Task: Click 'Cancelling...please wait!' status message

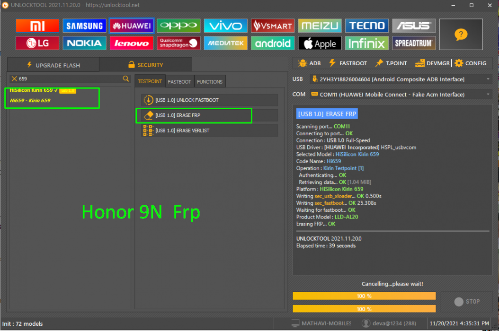Action: [x=392, y=284]
